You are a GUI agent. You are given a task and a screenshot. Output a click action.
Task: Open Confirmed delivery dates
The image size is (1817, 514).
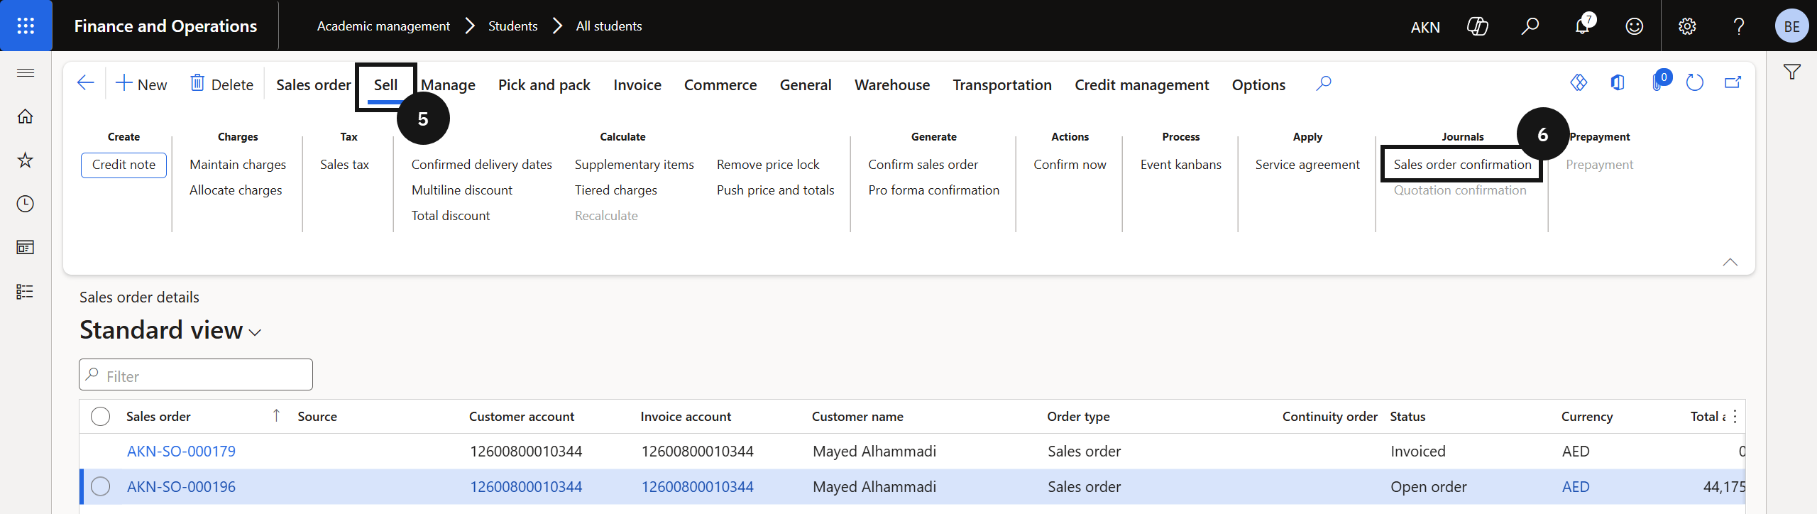pos(481,165)
